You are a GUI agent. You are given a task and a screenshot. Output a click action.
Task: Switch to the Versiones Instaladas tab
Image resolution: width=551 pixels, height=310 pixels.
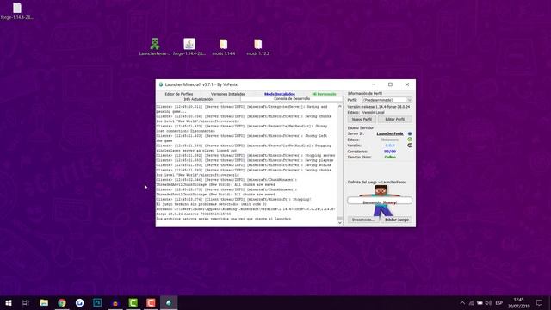[x=227, y=94]
